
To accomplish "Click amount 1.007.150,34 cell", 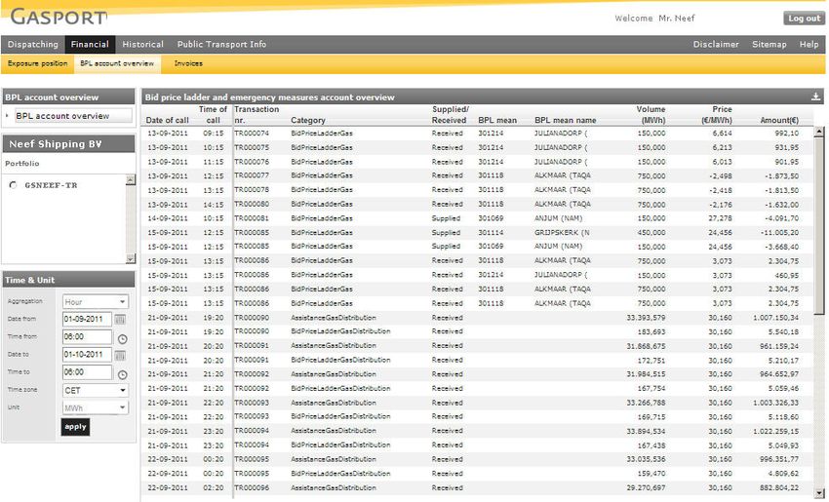I will (776, 318).
